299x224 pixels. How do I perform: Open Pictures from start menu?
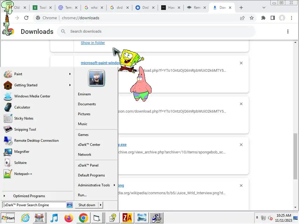[84, 114]
